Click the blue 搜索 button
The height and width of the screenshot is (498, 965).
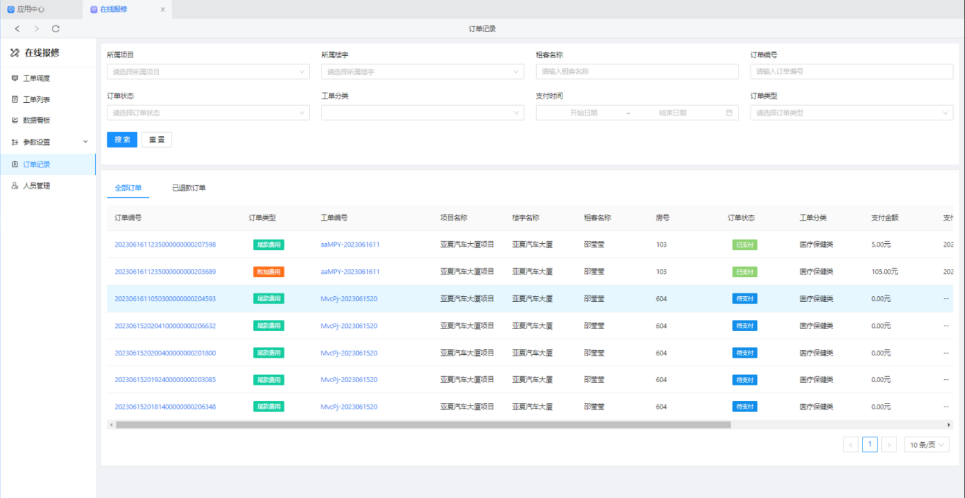click(122, 140)
